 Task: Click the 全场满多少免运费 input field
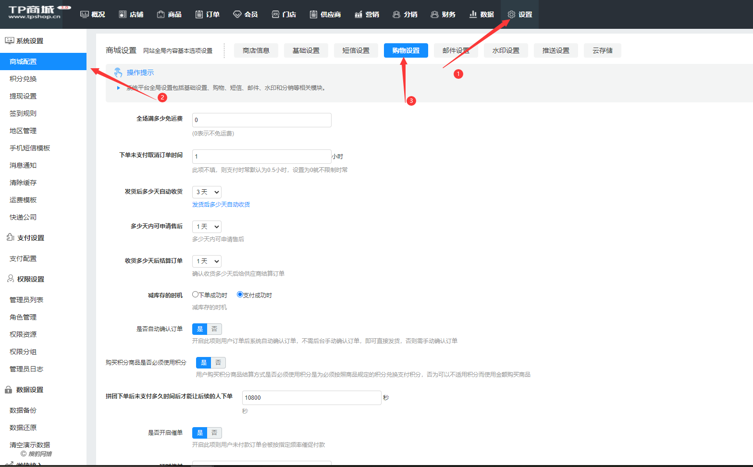261,120
